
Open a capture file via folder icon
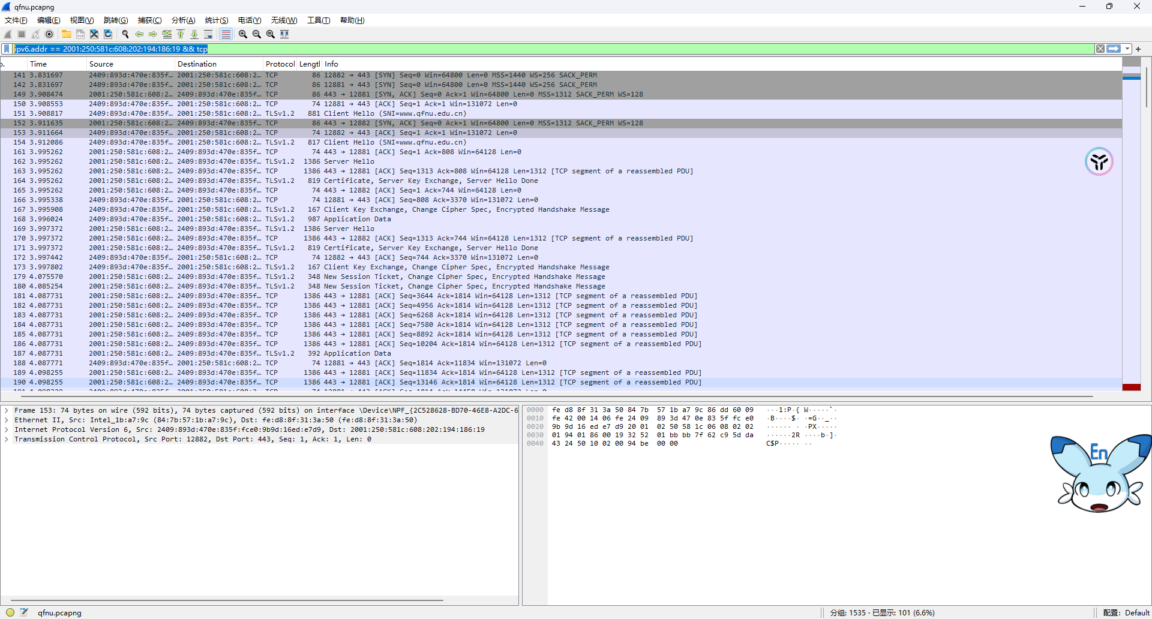(x=67, y=34)
